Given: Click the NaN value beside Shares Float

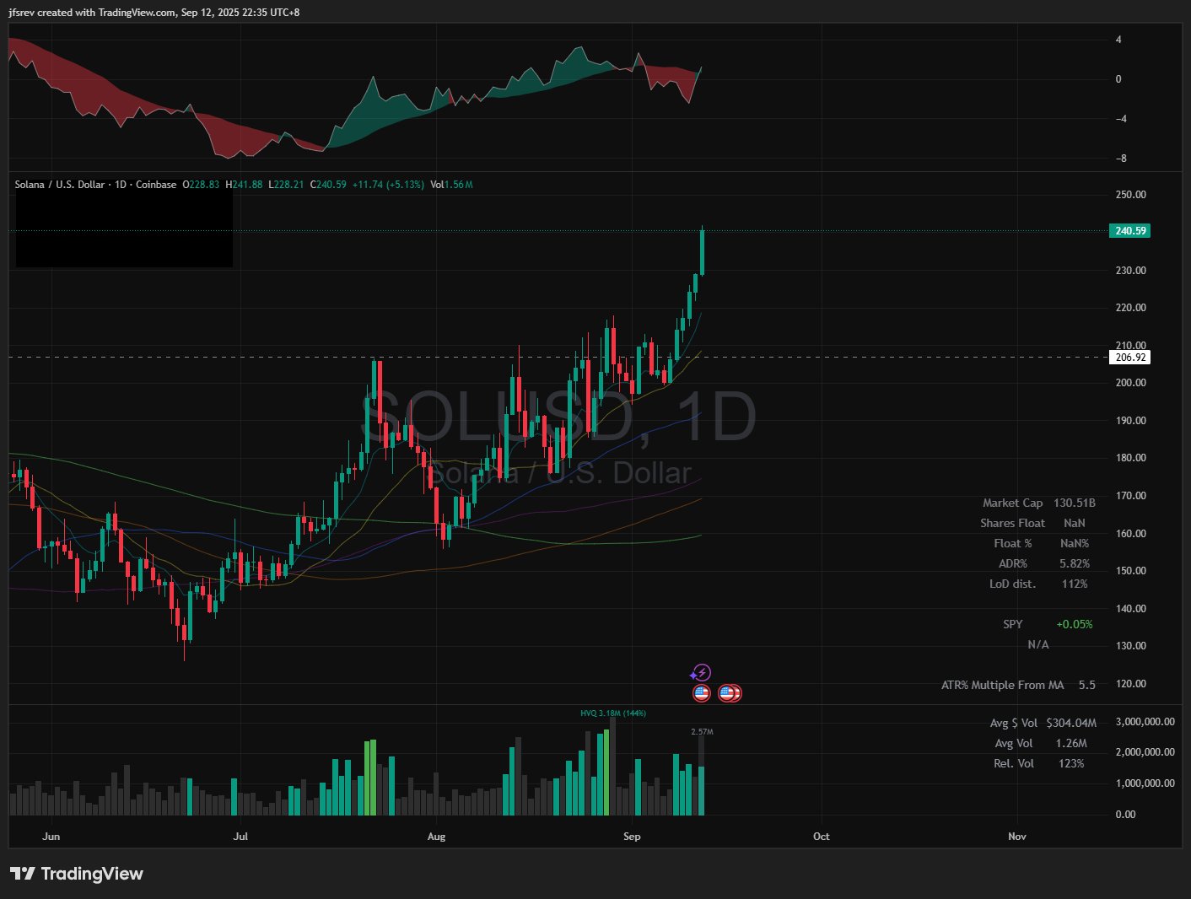Looking at the screenshot, I should (x=1075, y=523).
